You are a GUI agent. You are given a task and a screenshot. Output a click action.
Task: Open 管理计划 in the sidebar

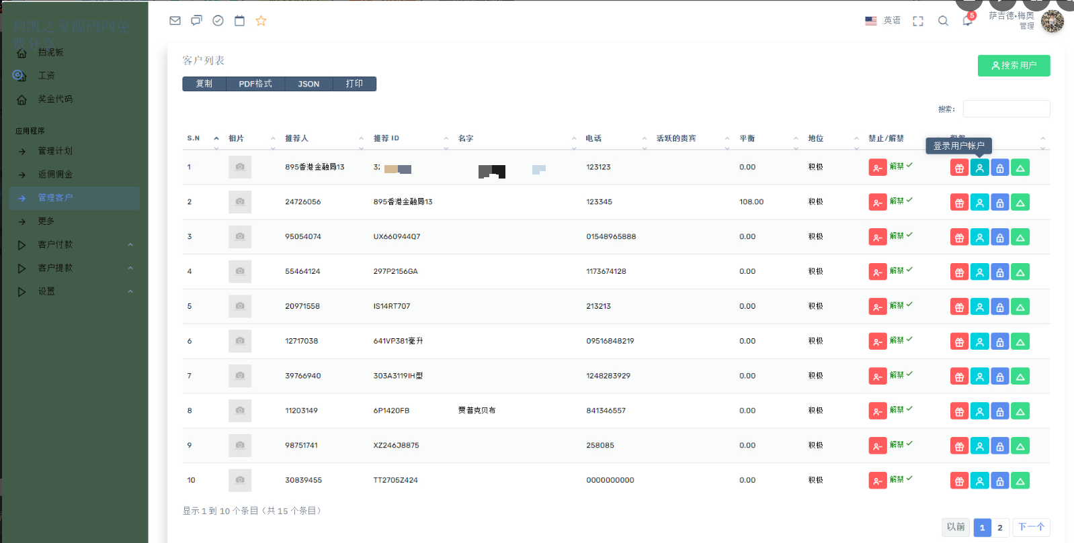[x=55, y=151]
